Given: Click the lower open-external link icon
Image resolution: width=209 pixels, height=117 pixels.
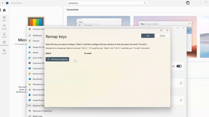Looking at the screenshot, I should [181, 100].
